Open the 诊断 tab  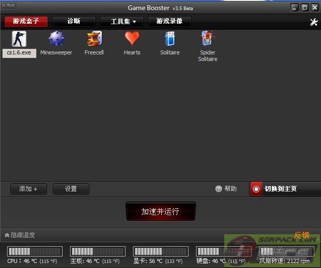74,22
